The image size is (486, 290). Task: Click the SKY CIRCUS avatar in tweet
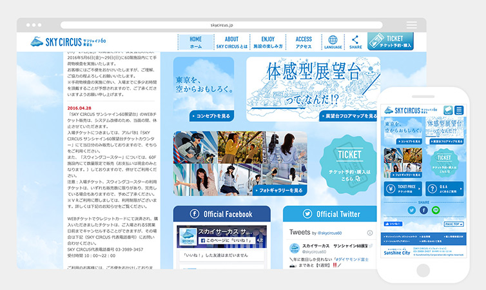coord(294,249)
